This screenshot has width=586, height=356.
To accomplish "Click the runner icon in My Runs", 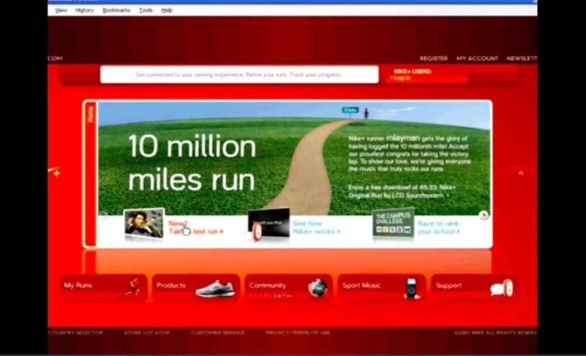I will 133,287.
